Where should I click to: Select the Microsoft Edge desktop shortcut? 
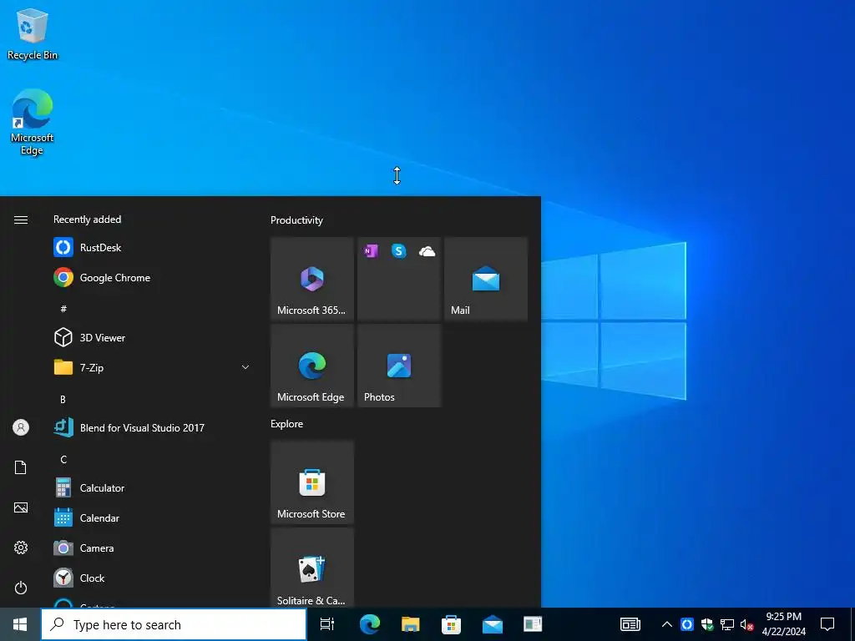33,122
